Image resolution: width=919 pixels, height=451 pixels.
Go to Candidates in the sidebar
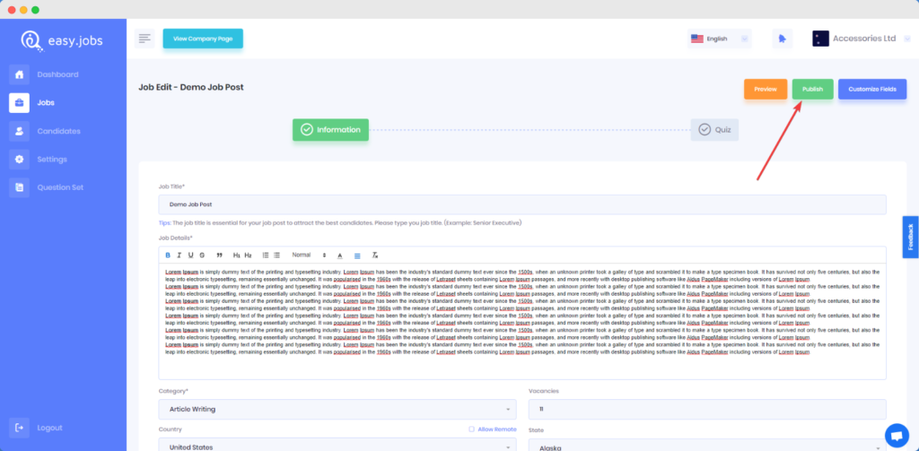58,131
